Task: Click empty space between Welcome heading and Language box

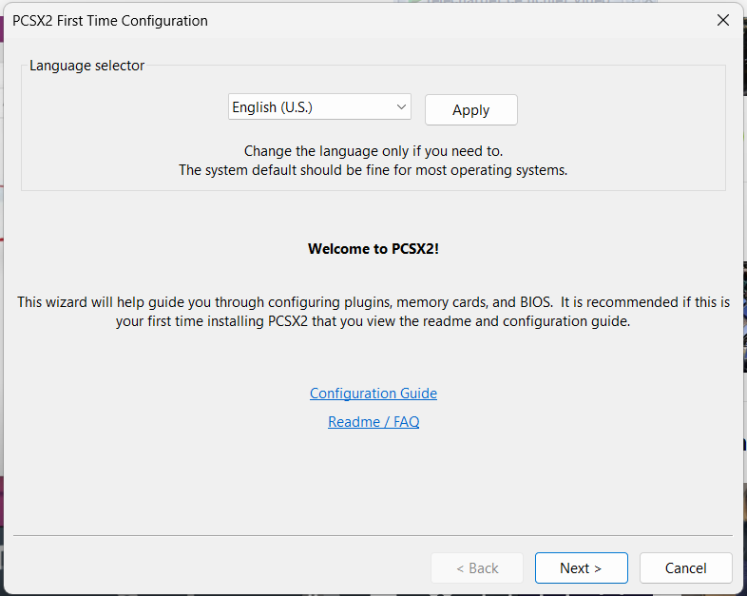Action: [373, 216]
